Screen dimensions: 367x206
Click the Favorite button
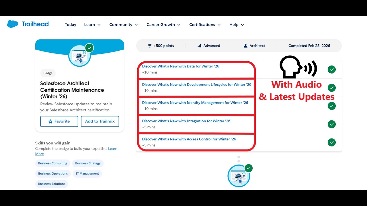click(x=59, y=121)
